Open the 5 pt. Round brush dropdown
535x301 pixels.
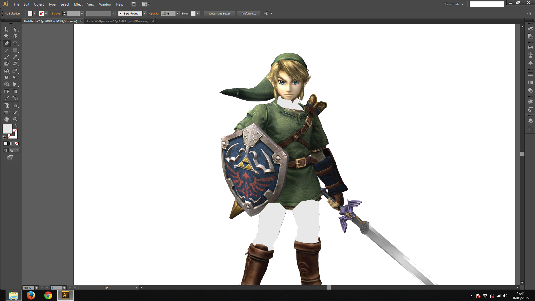pyautogui.click(x=145, y=14)
